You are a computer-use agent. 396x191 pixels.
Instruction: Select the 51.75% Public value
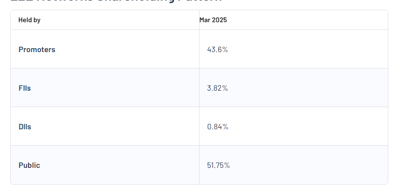218,165
